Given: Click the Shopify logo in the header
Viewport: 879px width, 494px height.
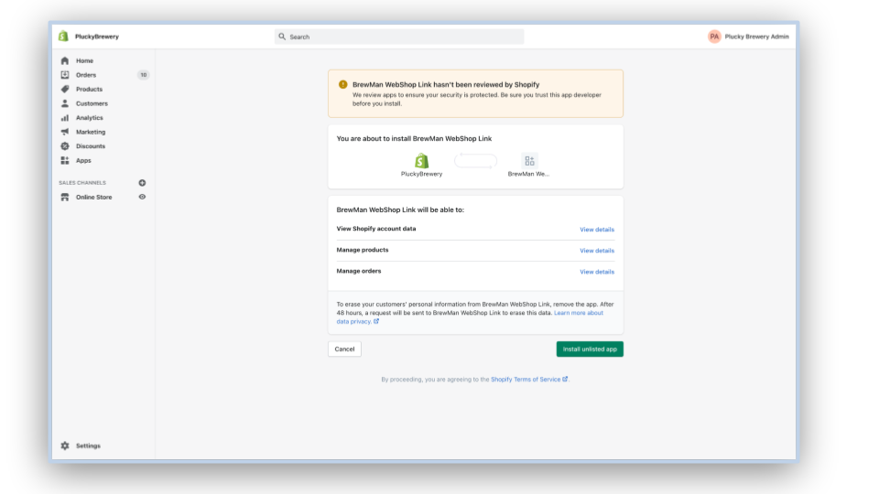Looking at the screenshot, I should [63, 37].
